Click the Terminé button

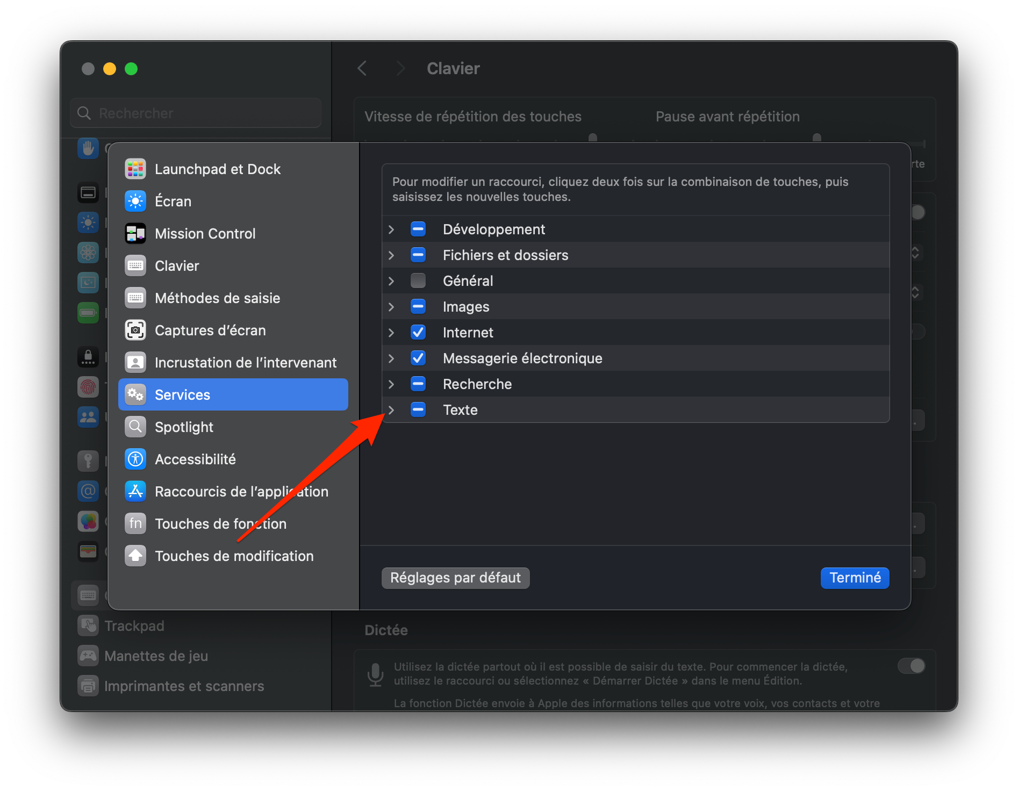(x=855, y=578)
